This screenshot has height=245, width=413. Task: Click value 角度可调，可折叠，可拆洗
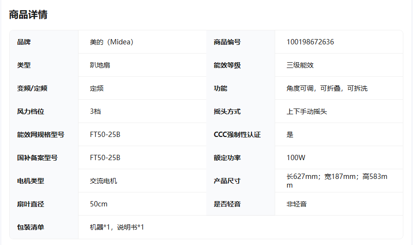tap(327, 88)
